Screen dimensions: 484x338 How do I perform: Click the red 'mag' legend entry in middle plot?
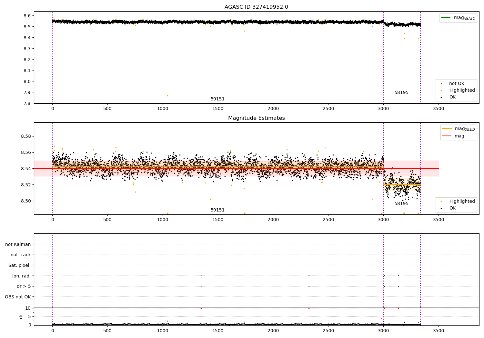[453, 136]
